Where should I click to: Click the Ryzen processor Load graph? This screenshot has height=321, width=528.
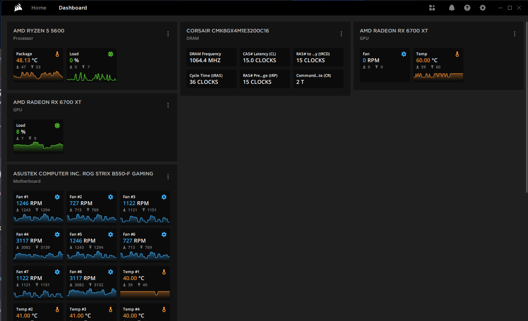[x=92, y=76]
